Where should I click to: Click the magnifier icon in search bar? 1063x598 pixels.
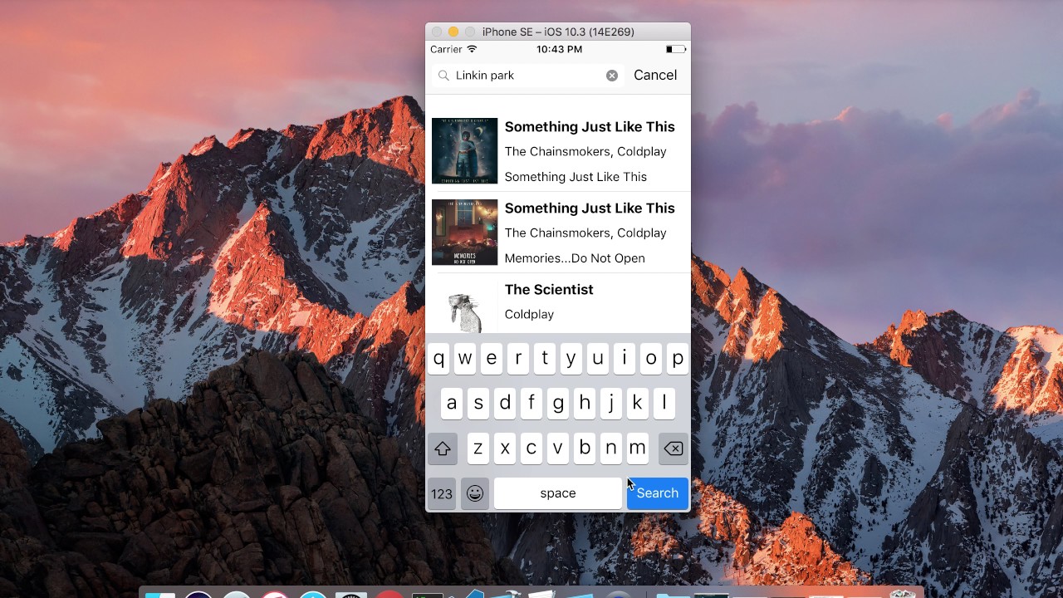[x=443, y=76]
